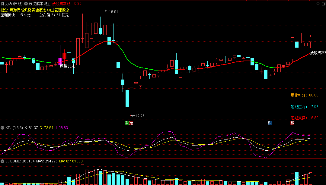Click the KDJ(9,3,3) indicator name
326x185 pixels.
pos(14,127)
